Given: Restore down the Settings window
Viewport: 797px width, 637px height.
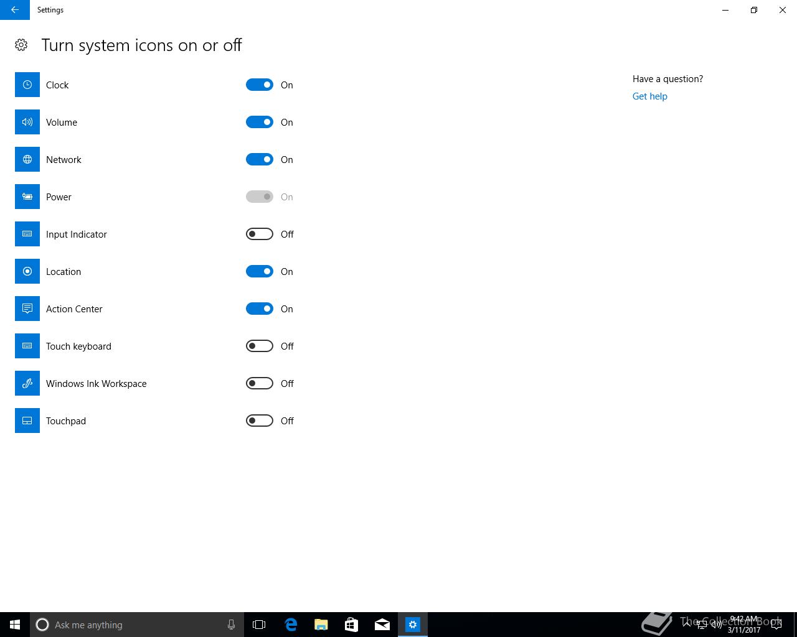Looking at the screenshot, I should [x=754, y=10].
